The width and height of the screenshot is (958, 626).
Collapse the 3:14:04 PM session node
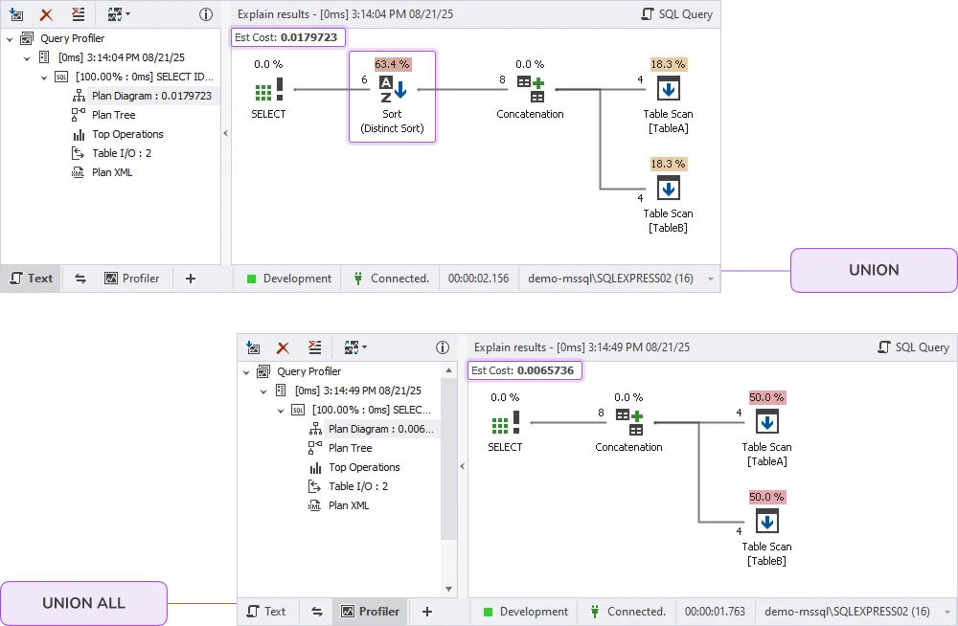click(x=27, y=58)
